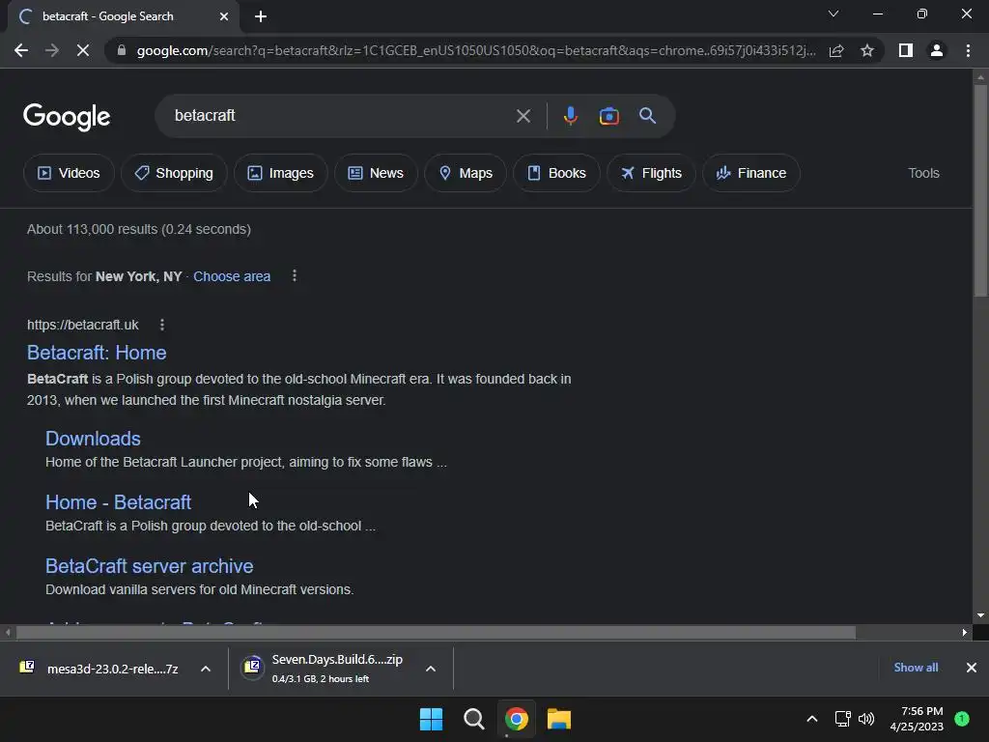
Task: Close the downloads bar
Action: (x=972, y=668)
